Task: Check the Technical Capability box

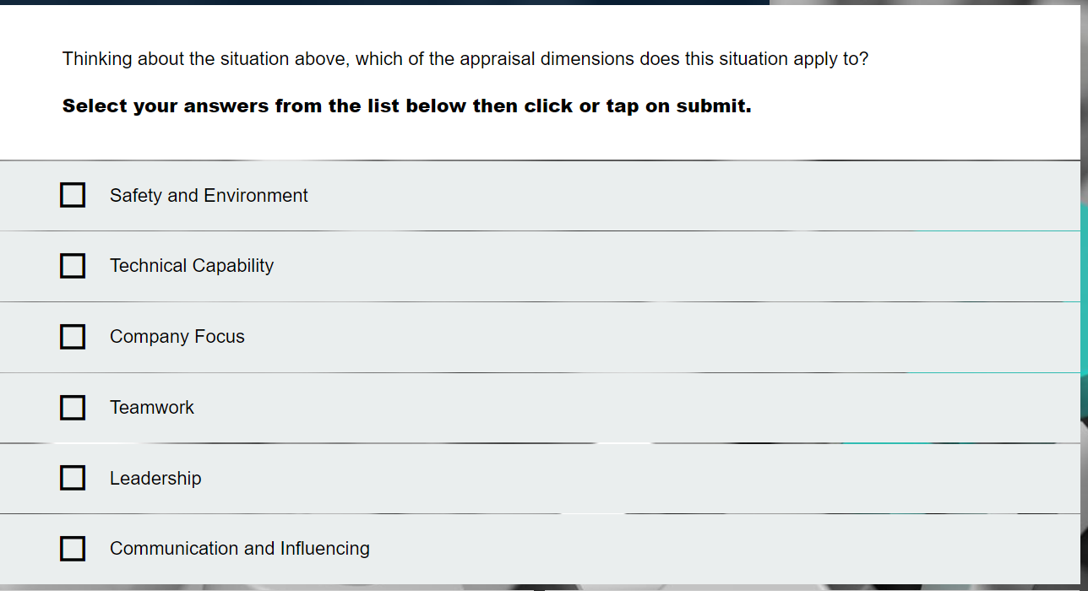Action: (73, 266)
